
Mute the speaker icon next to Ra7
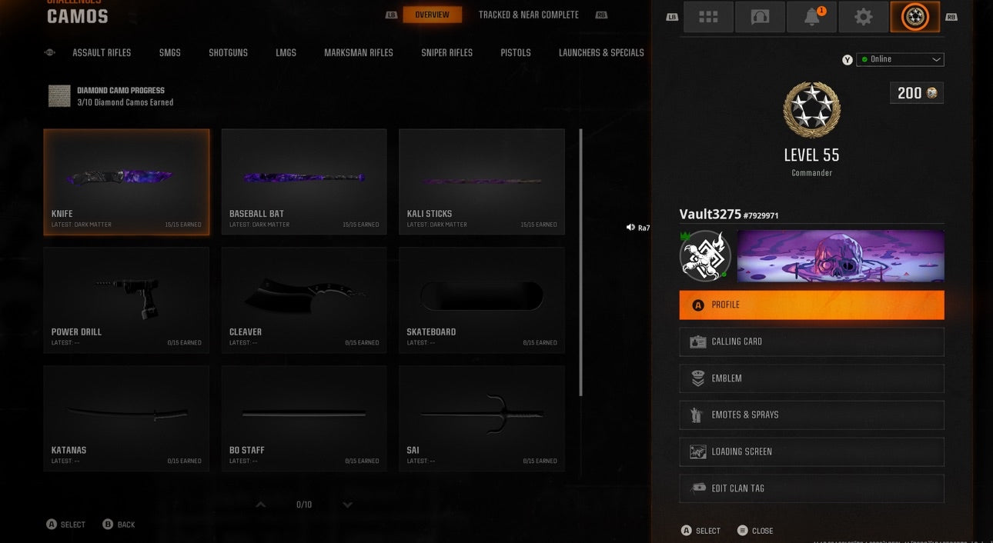tap(629, 227)
